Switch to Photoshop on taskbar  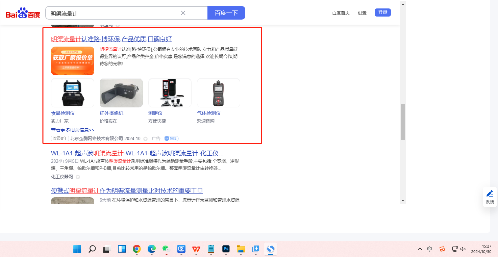(x=226, y=249)
